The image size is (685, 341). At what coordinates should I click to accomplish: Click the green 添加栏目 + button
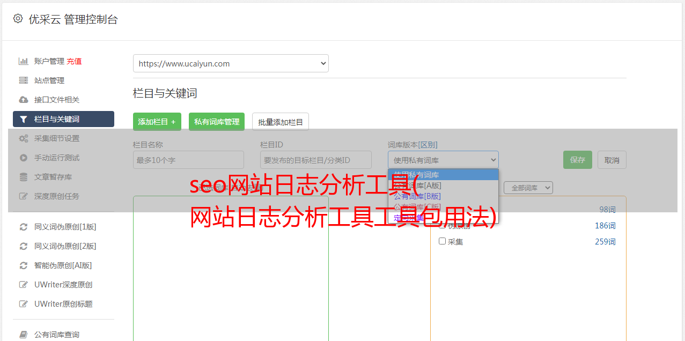coord(157,122)
